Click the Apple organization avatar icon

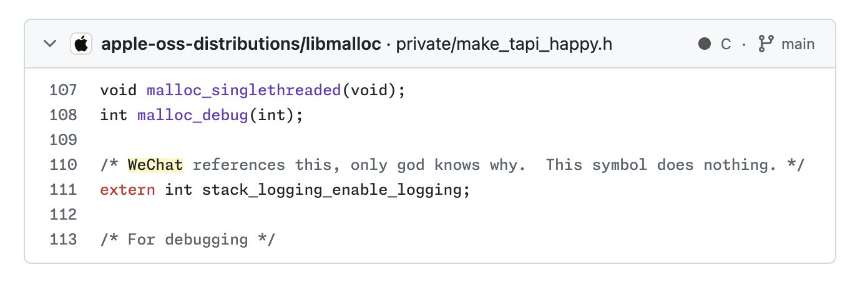tap(81, 44)
